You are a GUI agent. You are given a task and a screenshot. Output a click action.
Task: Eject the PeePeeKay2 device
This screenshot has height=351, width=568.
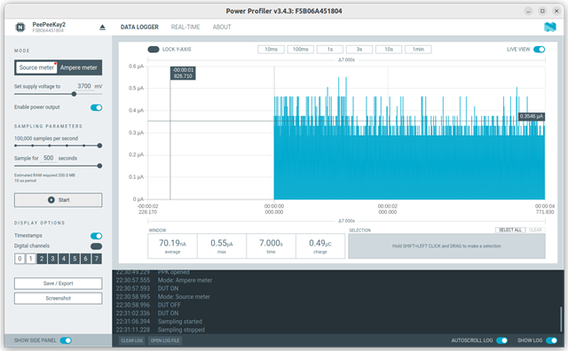tap(103, 27)
